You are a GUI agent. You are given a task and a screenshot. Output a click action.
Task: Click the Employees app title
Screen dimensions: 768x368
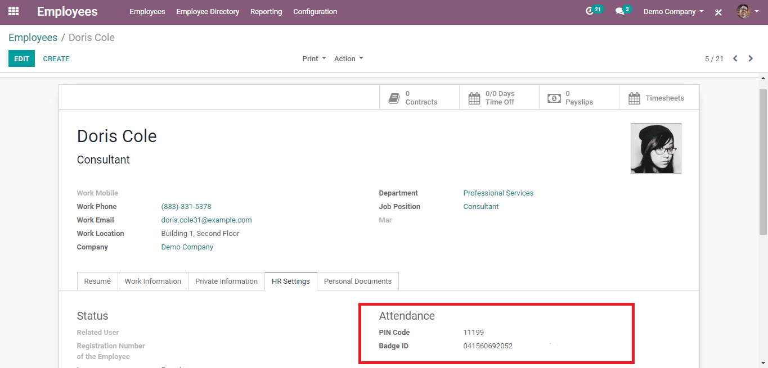[x=68, y=11]
